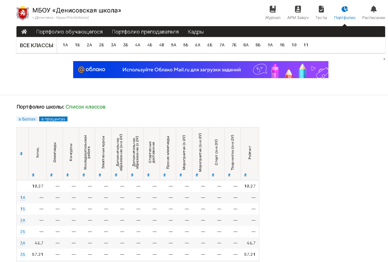Sort by class name column arrow
This screenshot has width=388, height=262.
pyautogui.click(x=21, y=154)
